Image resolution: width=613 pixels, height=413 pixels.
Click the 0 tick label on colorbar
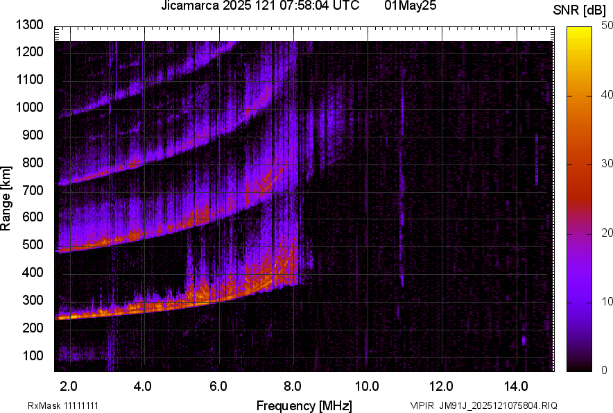(x=605, y=370)
